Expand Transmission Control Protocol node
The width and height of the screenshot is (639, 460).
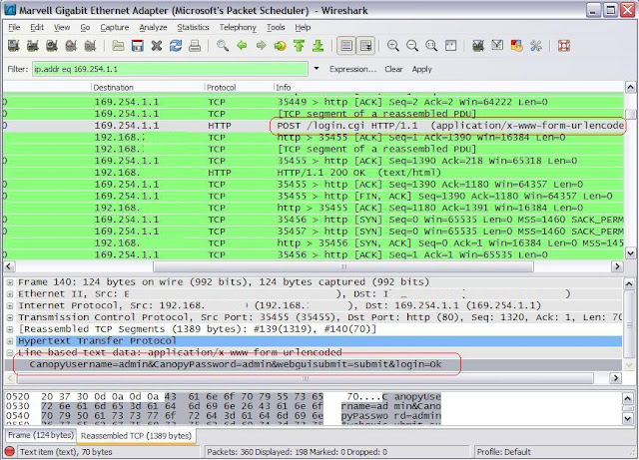coord(10,317)
